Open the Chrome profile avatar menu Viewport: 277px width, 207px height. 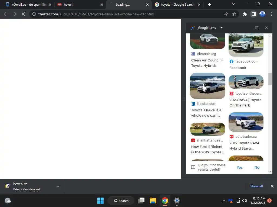coord(262,14)
